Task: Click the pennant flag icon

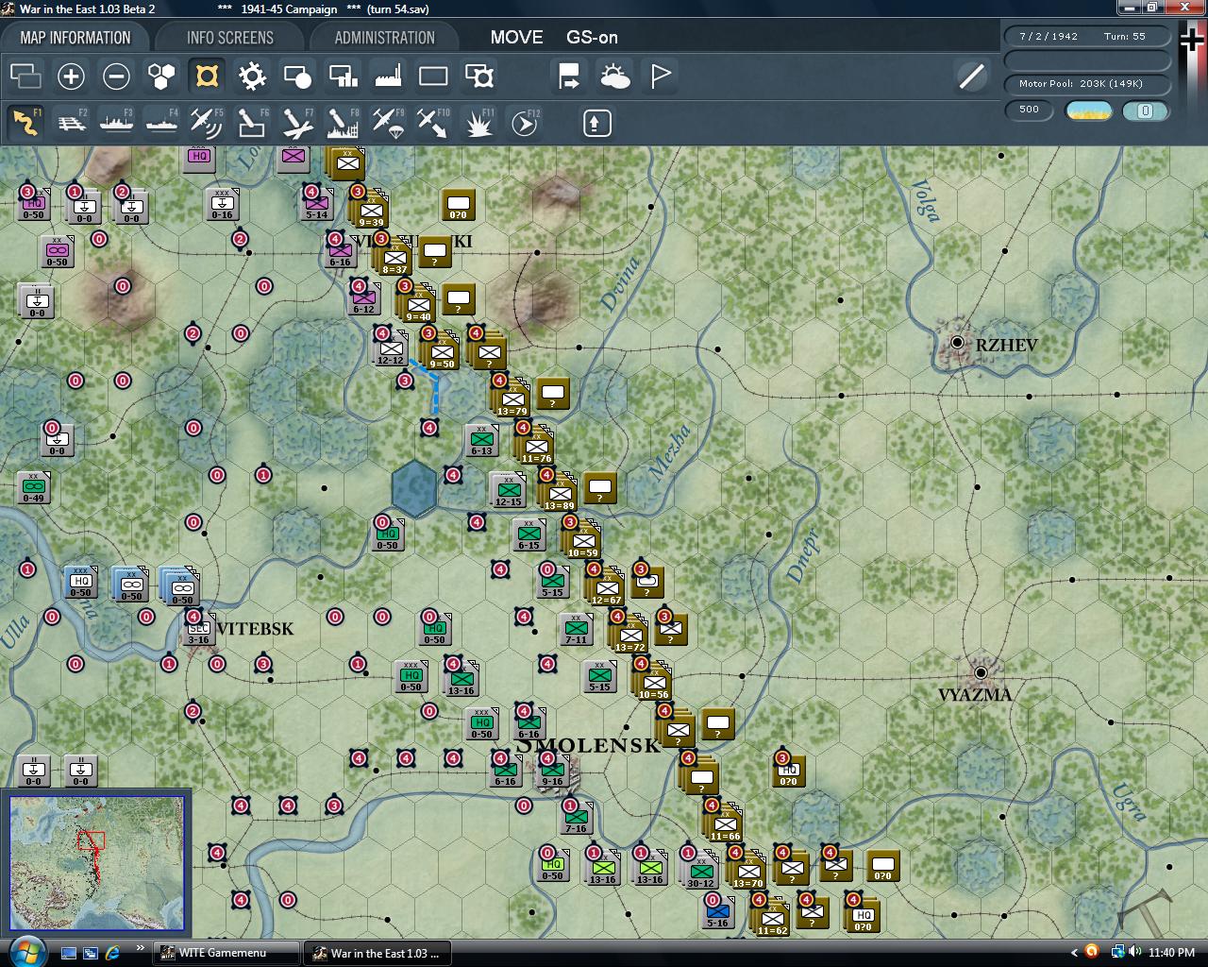Action: click(x=660, y=76)
